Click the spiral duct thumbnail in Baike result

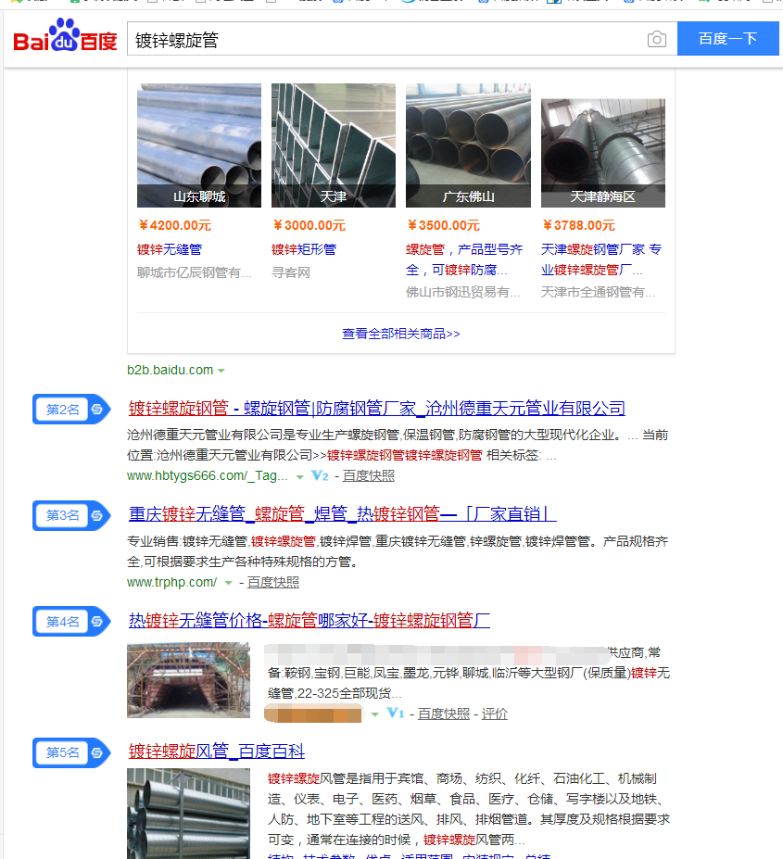pos(188,814)
